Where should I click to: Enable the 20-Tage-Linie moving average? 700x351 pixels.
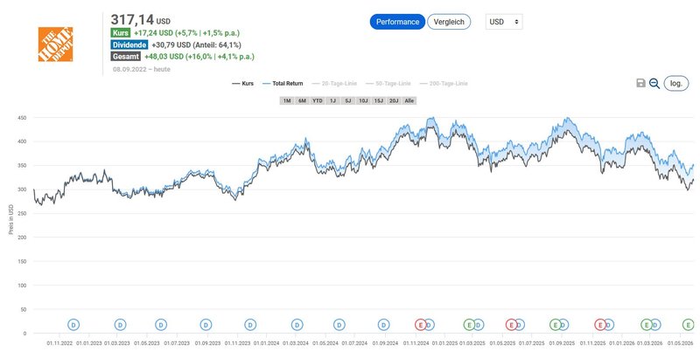tap(334, 83)
